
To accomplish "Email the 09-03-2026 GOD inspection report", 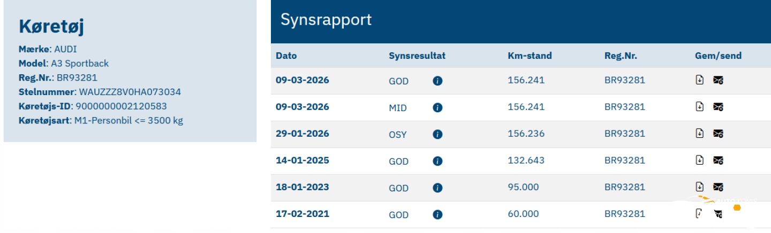I will click(x=719, y=80).
